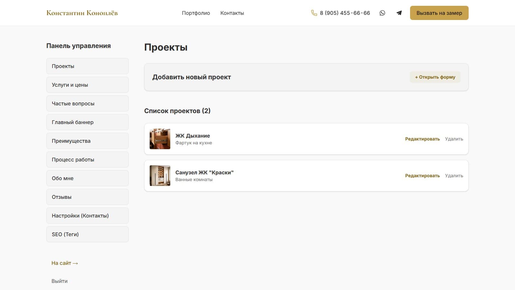Edit the Санузел ЖК "Краски" project
The image size is (515, 290).
pyautogui.click(x=422, y=176)
